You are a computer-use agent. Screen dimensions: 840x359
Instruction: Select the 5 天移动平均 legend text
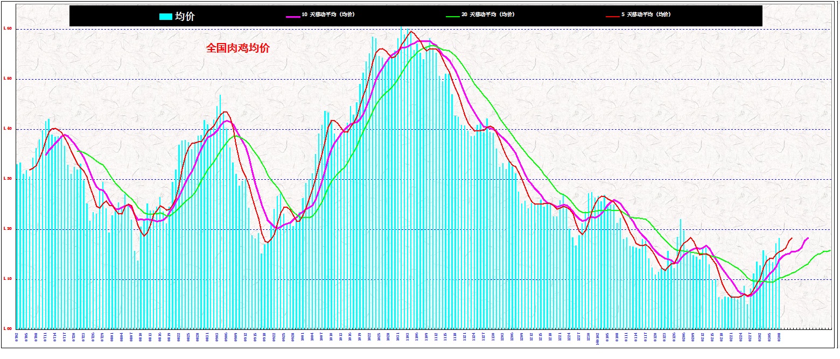click(646, 15)
